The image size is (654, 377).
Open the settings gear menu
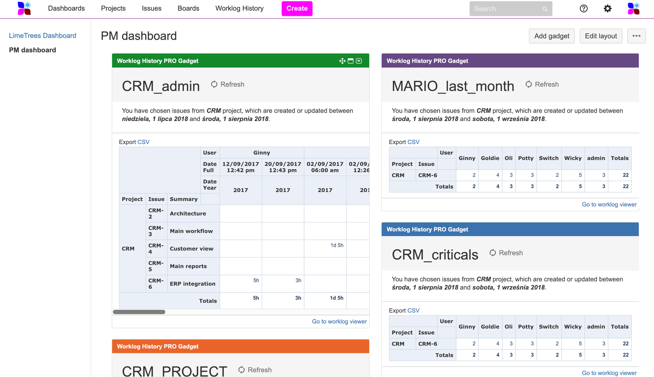[607, 8]
